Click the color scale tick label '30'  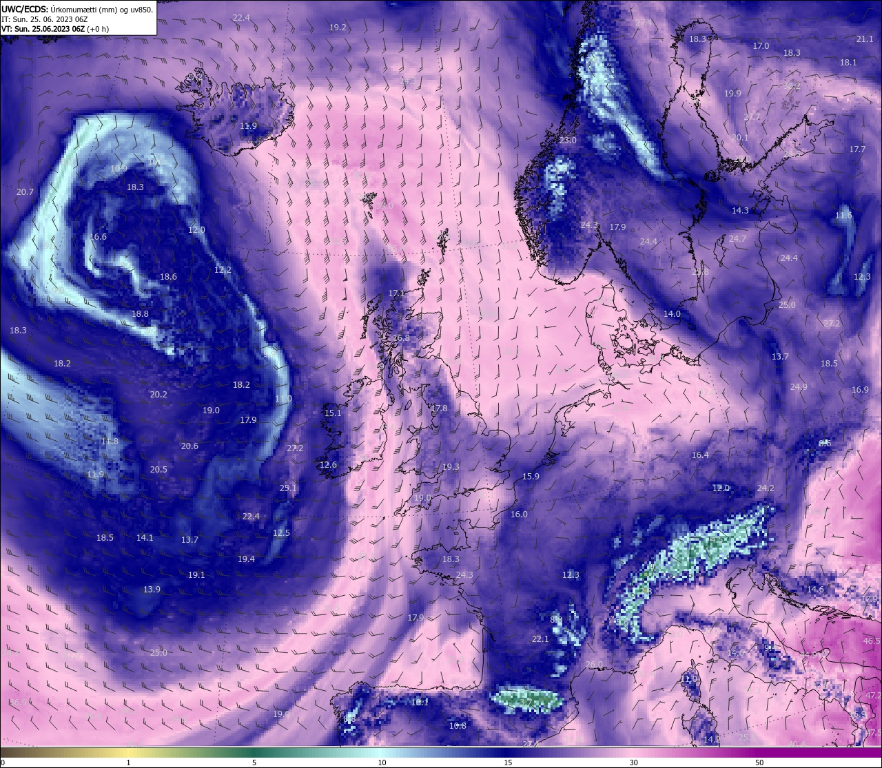[633, 762]
